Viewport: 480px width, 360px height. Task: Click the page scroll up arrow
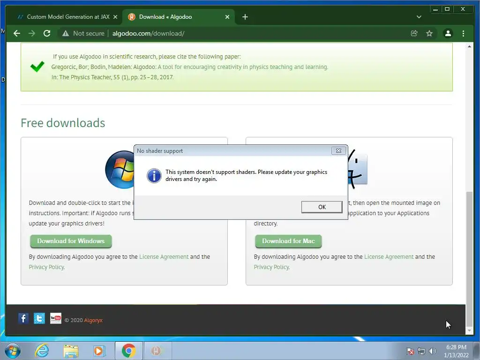click(469, 46)
